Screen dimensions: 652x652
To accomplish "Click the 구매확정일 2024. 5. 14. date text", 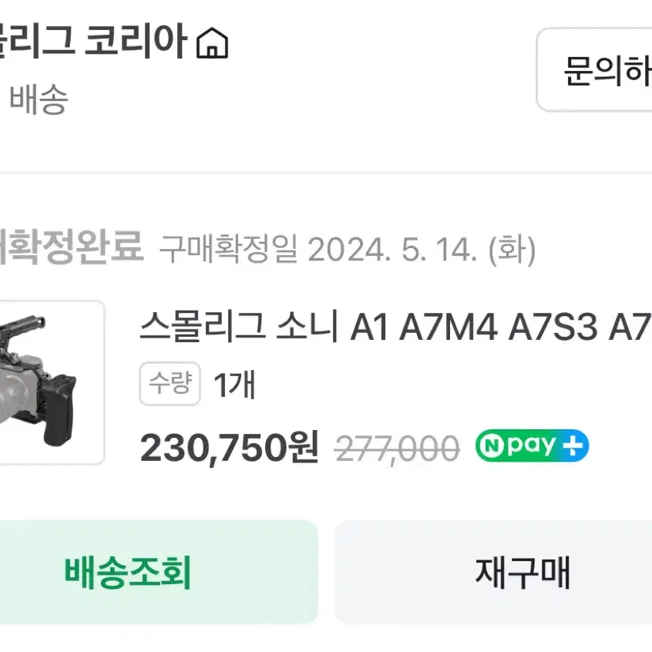I will click(348, 249).
